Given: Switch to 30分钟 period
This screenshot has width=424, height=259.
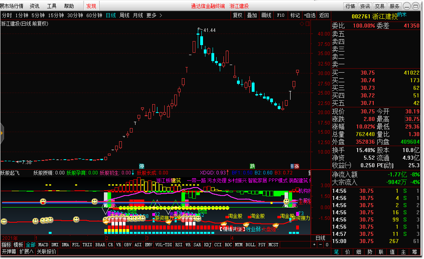Looking at the screenshot, I should click(75, 16).
